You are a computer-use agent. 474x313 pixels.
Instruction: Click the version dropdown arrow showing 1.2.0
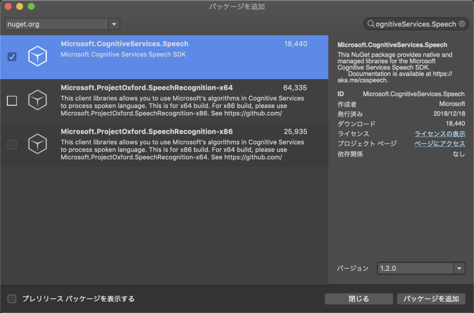459,268
